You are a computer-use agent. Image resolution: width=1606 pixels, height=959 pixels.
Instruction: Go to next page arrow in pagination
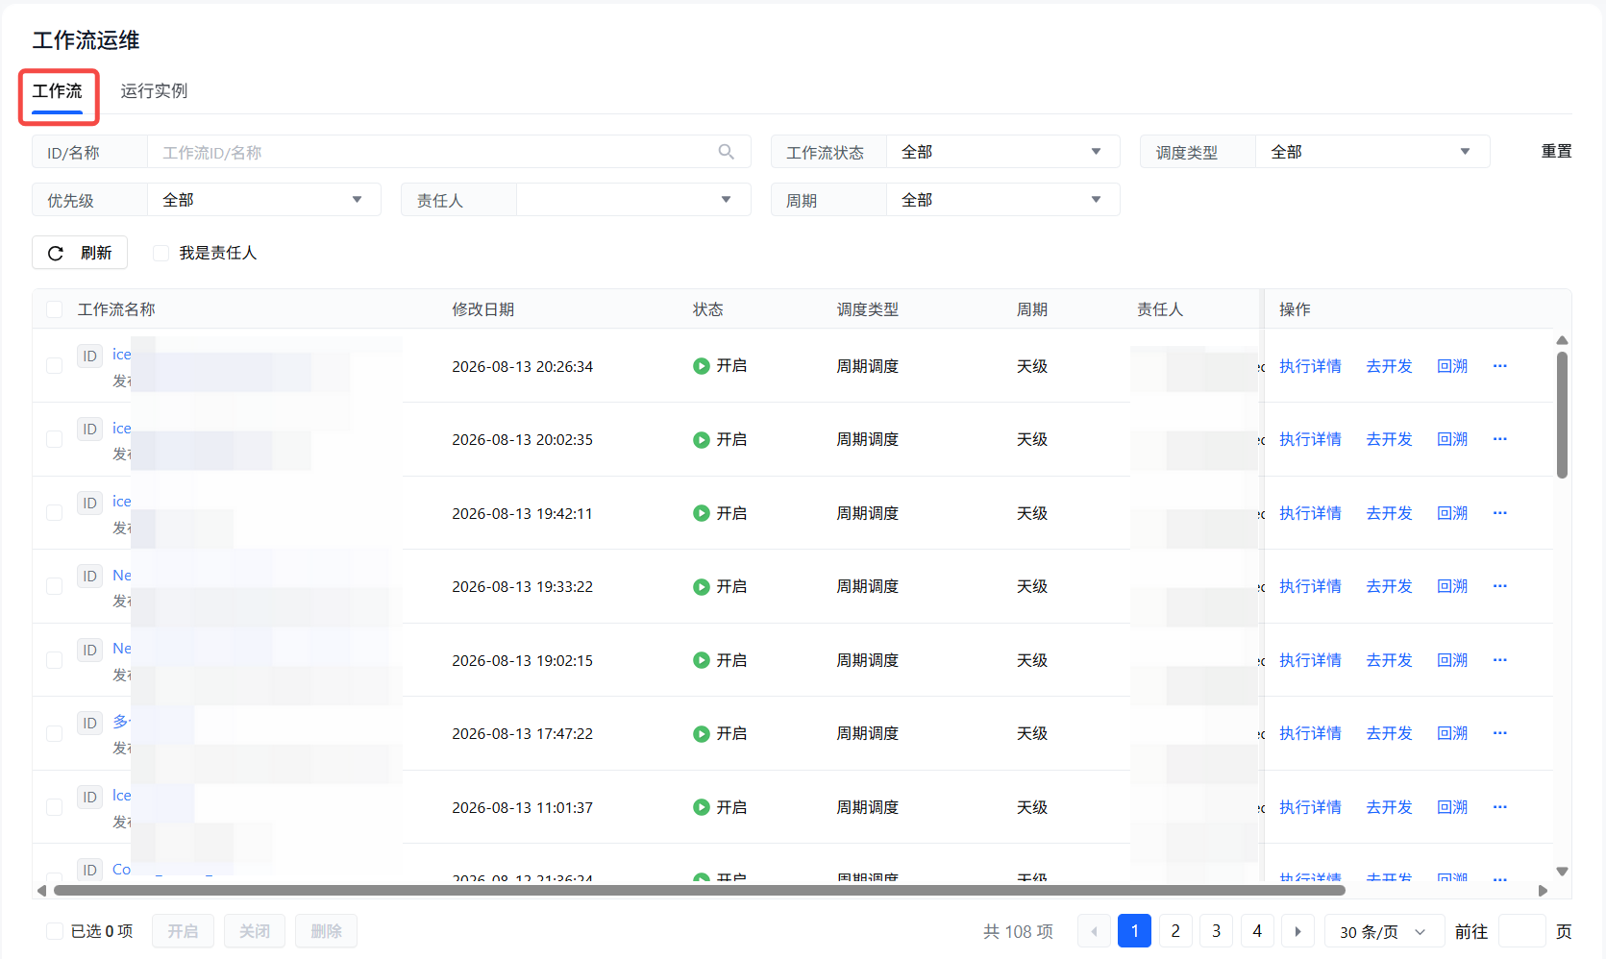pyautogui.click(x=1297, y=931)
